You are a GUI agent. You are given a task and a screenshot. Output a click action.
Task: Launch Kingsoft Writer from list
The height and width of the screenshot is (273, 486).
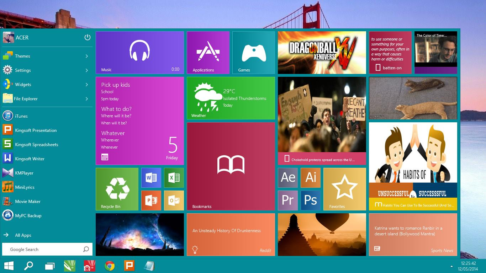point(47,159)
